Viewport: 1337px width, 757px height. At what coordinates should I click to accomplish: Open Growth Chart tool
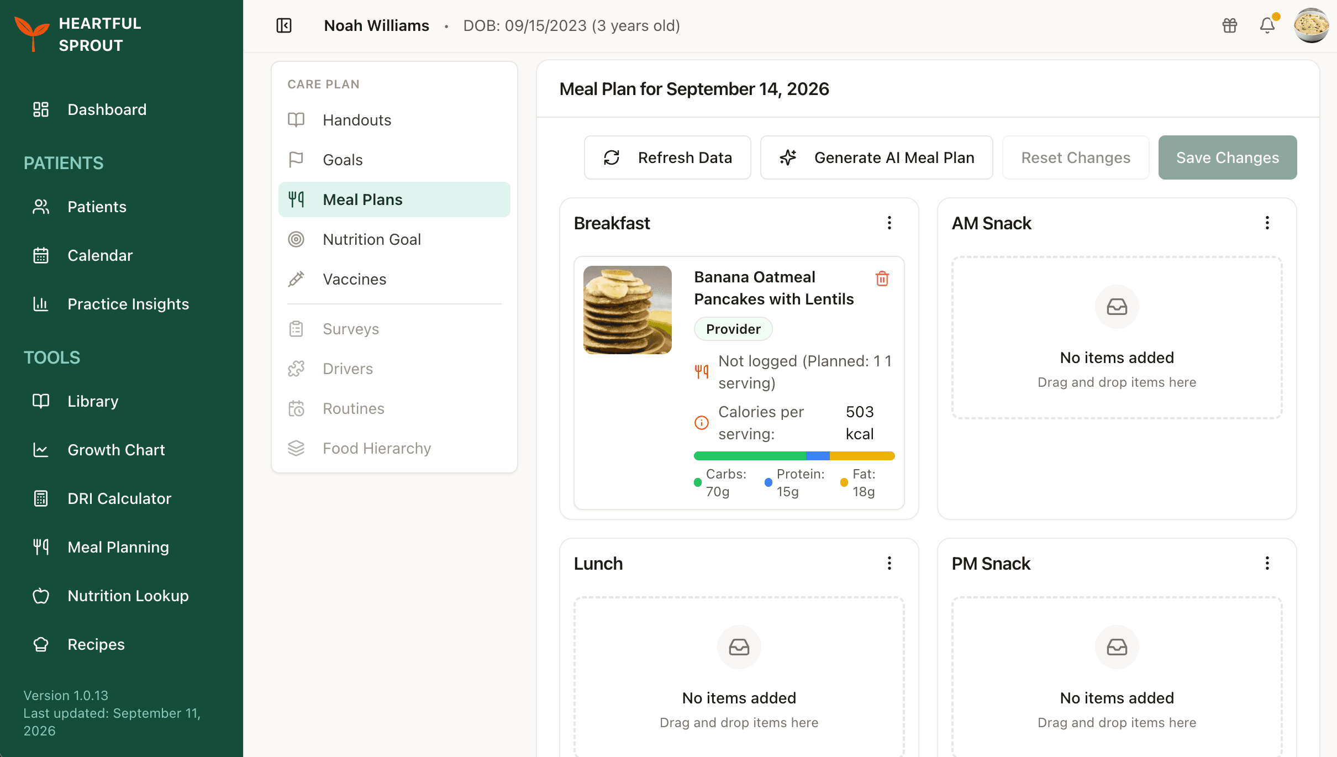[122, 450]
